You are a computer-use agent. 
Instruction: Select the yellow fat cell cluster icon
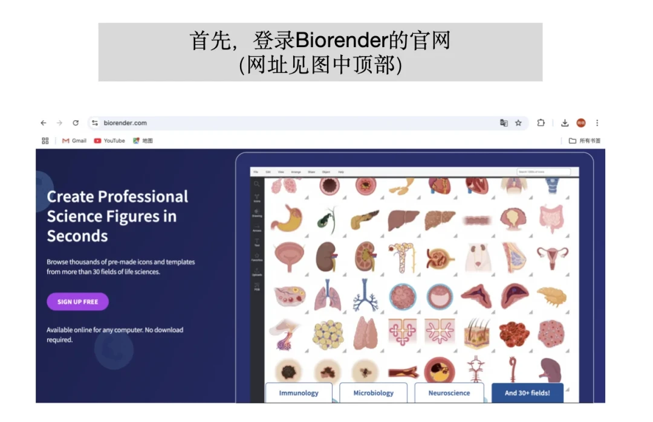(x=328, y=334)
